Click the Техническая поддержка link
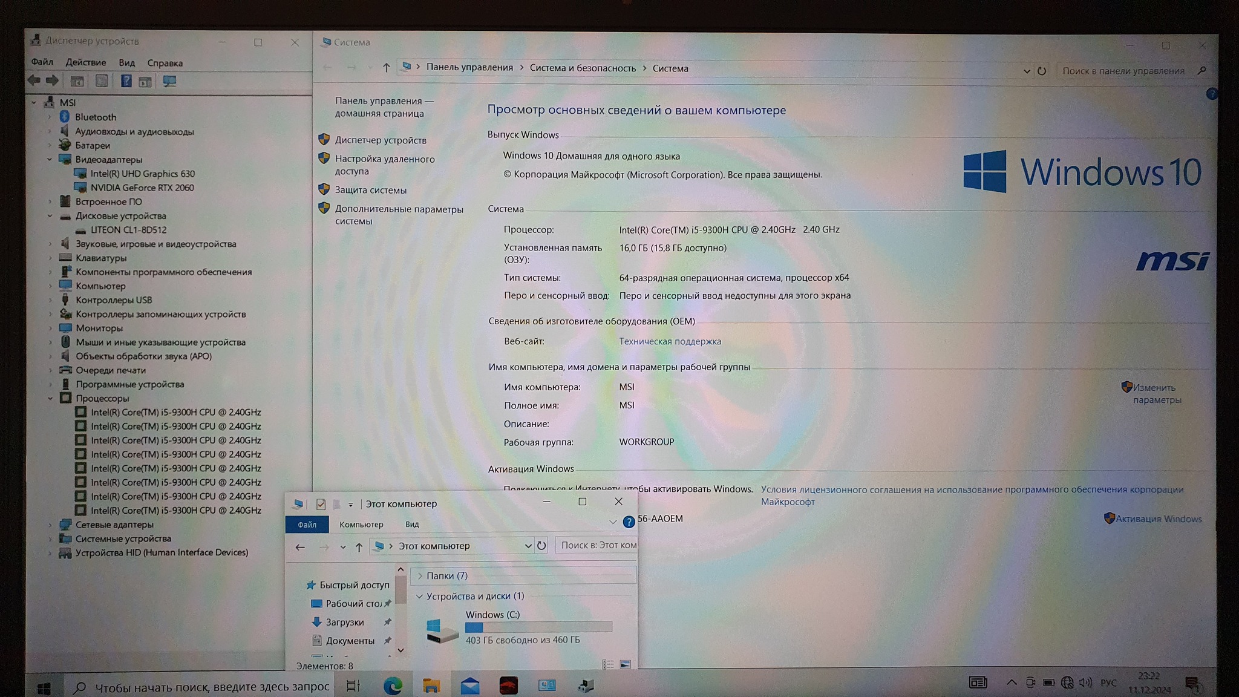This screenshot has height=697, width=1239. tap(670, 341)
